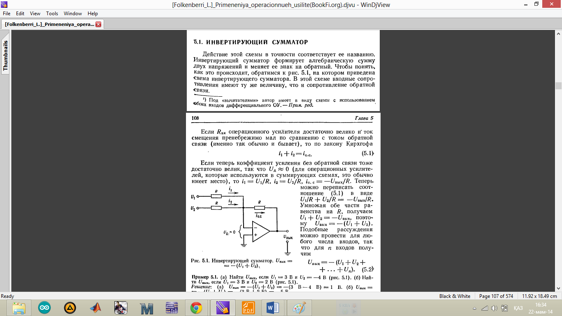
Task: Launch MATLAB from taskbar
Action: click(x=95, y=308)
